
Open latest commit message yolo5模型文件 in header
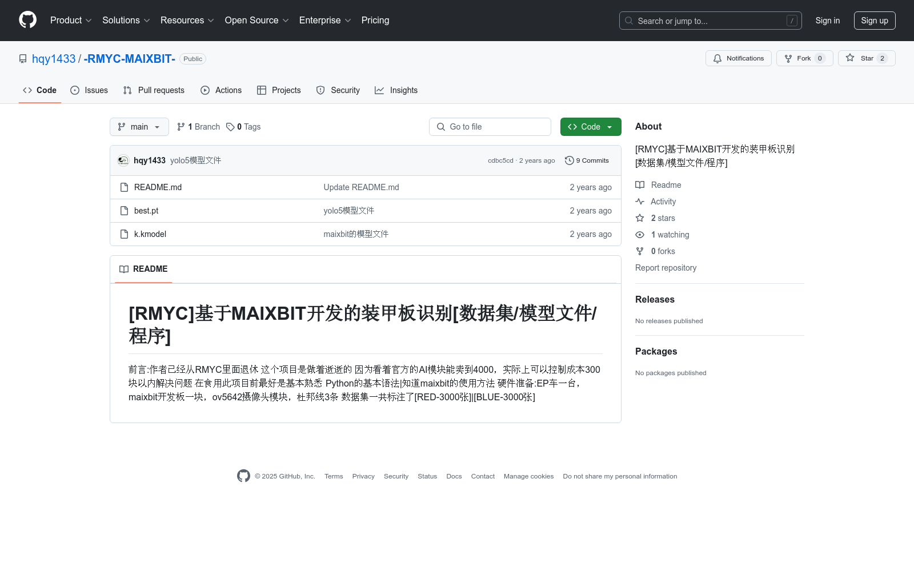coord(195,160)
